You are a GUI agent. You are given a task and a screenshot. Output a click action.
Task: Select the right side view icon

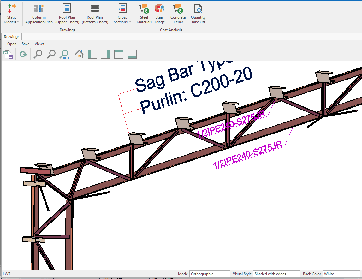pyautogui.click(x=105, y=54)
